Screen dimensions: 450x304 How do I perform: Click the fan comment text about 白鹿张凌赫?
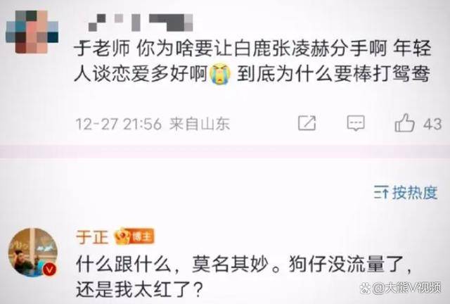tap(252, 61)
